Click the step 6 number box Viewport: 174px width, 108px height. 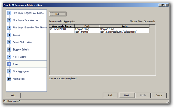pos(9,49)
